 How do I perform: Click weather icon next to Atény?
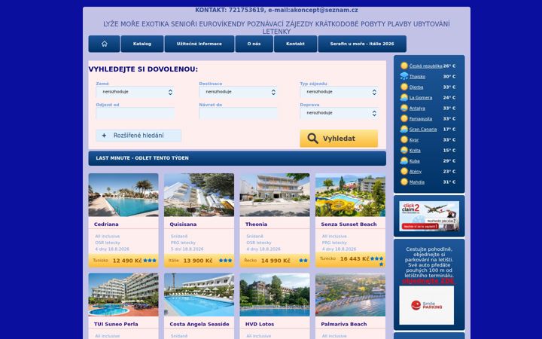click(404, 171)
